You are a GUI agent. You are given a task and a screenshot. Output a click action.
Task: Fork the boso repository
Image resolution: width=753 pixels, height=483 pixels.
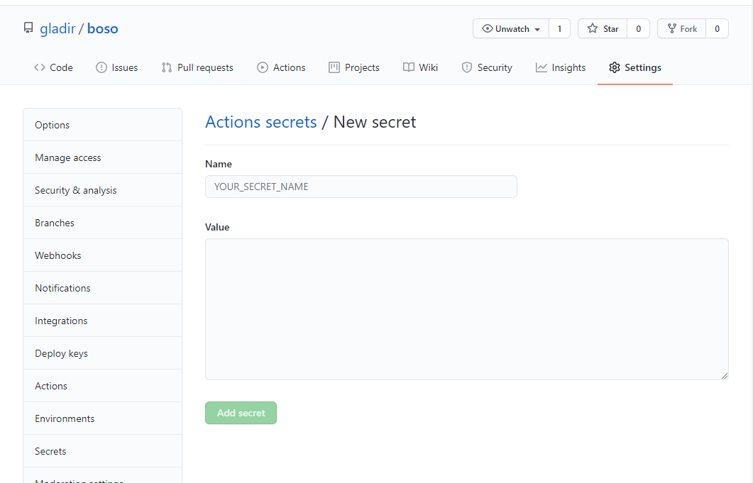tap(681, 29)
